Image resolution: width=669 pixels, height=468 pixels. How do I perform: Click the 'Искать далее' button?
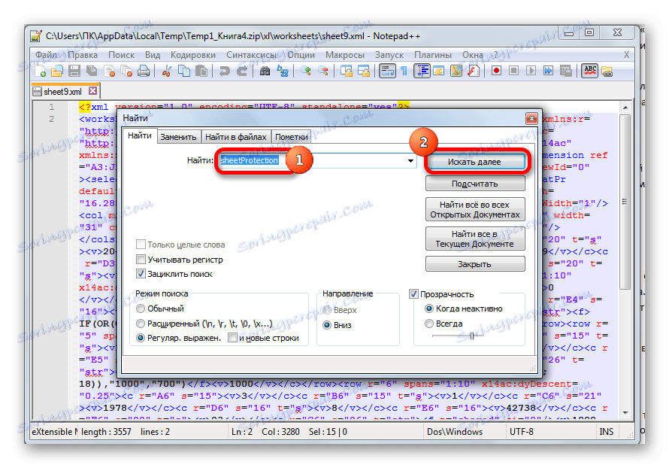(x=474, y=162)
